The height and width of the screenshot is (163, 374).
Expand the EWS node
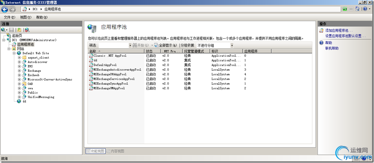[19, 66]
